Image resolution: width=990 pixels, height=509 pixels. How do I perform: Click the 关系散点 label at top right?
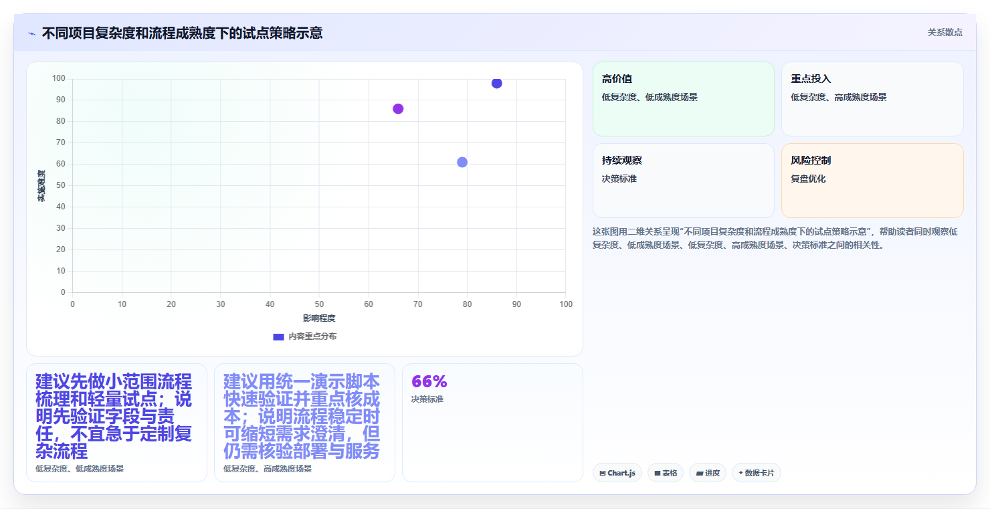click(945, 32)
